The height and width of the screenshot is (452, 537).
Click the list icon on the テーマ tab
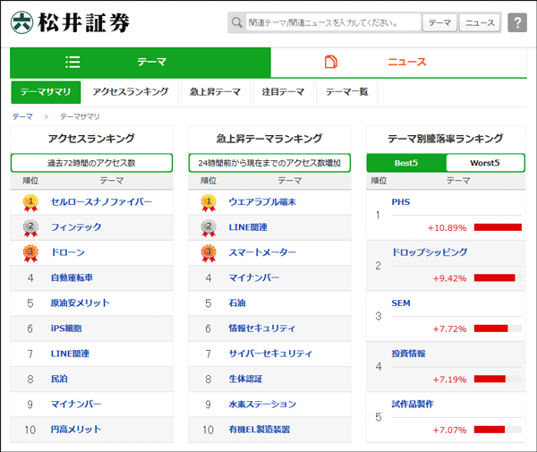tap(72, 63)
